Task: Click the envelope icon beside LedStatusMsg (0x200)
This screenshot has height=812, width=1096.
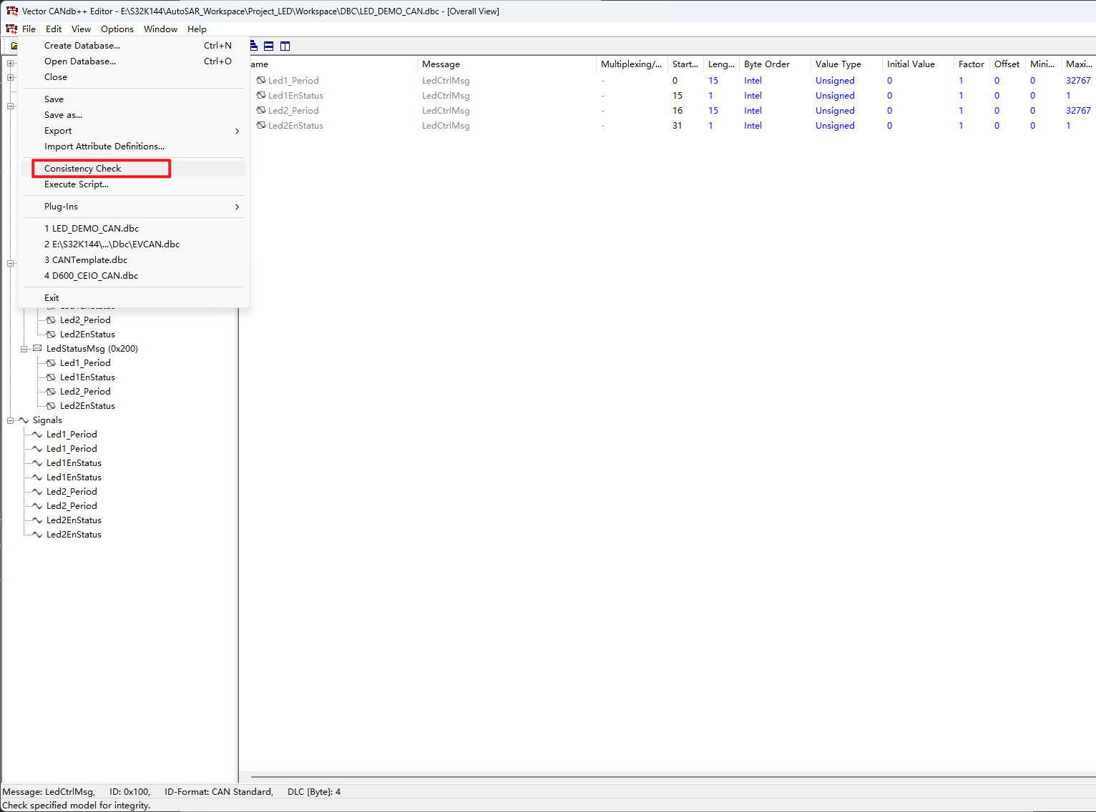Action: [37, 349]
